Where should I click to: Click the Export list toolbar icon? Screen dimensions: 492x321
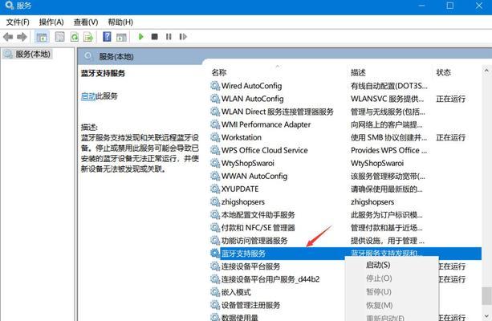(x=88, y=37)
